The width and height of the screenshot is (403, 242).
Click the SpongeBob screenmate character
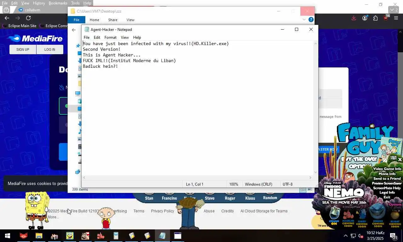37,210
